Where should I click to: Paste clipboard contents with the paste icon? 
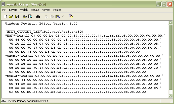click(x=58, y=17)
